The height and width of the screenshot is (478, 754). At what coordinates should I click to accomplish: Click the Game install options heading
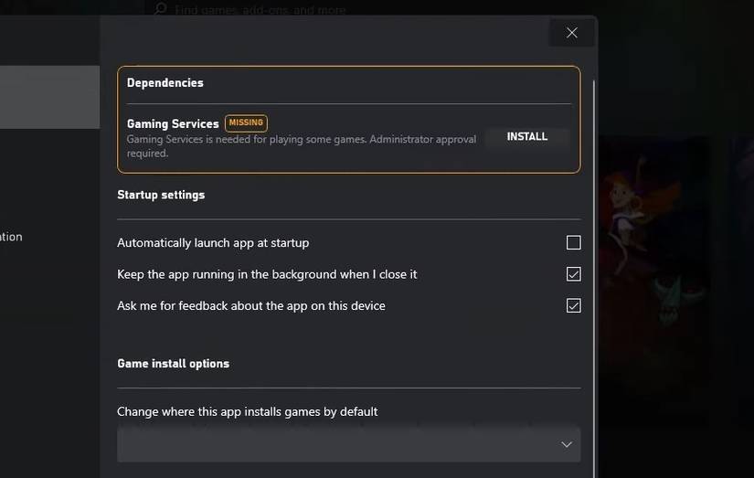pos(173,364)
